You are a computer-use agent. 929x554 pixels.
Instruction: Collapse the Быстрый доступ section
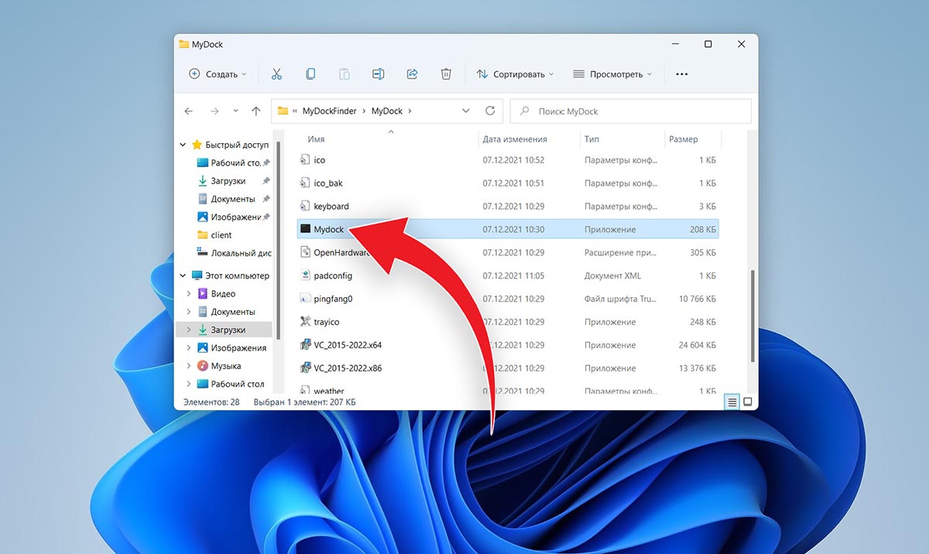[183, 145]
